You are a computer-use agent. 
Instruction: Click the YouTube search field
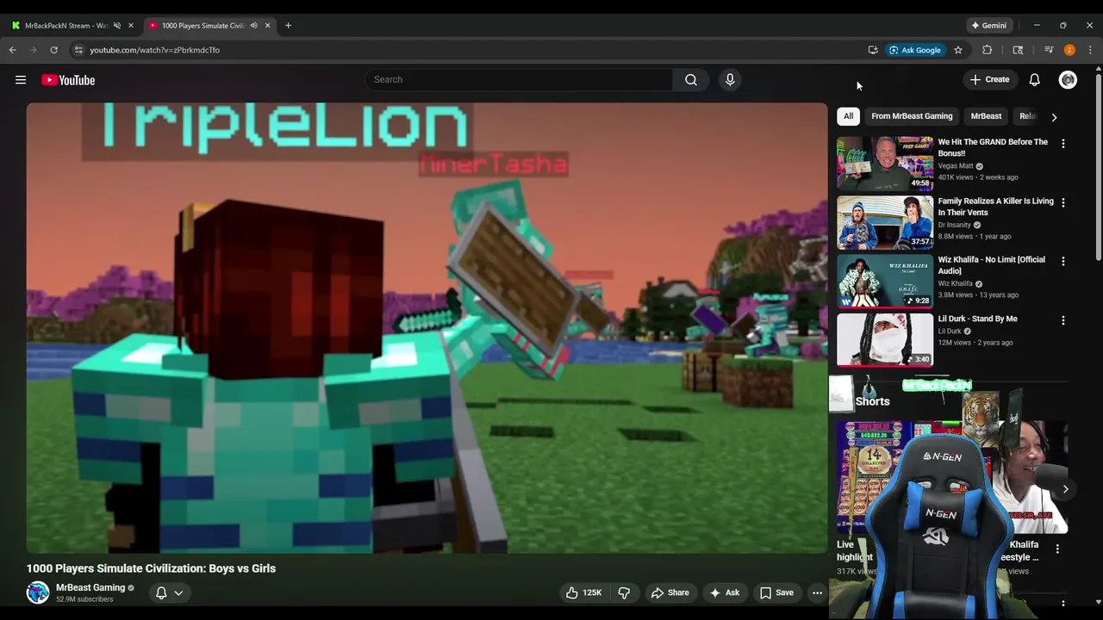pos(519,80)
